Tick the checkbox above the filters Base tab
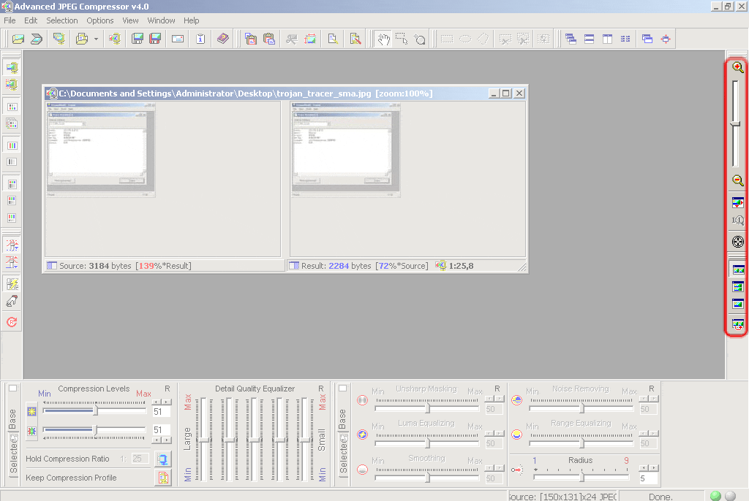Image resolution: width=749 pixels, height=501 pixels. point(342,389)
